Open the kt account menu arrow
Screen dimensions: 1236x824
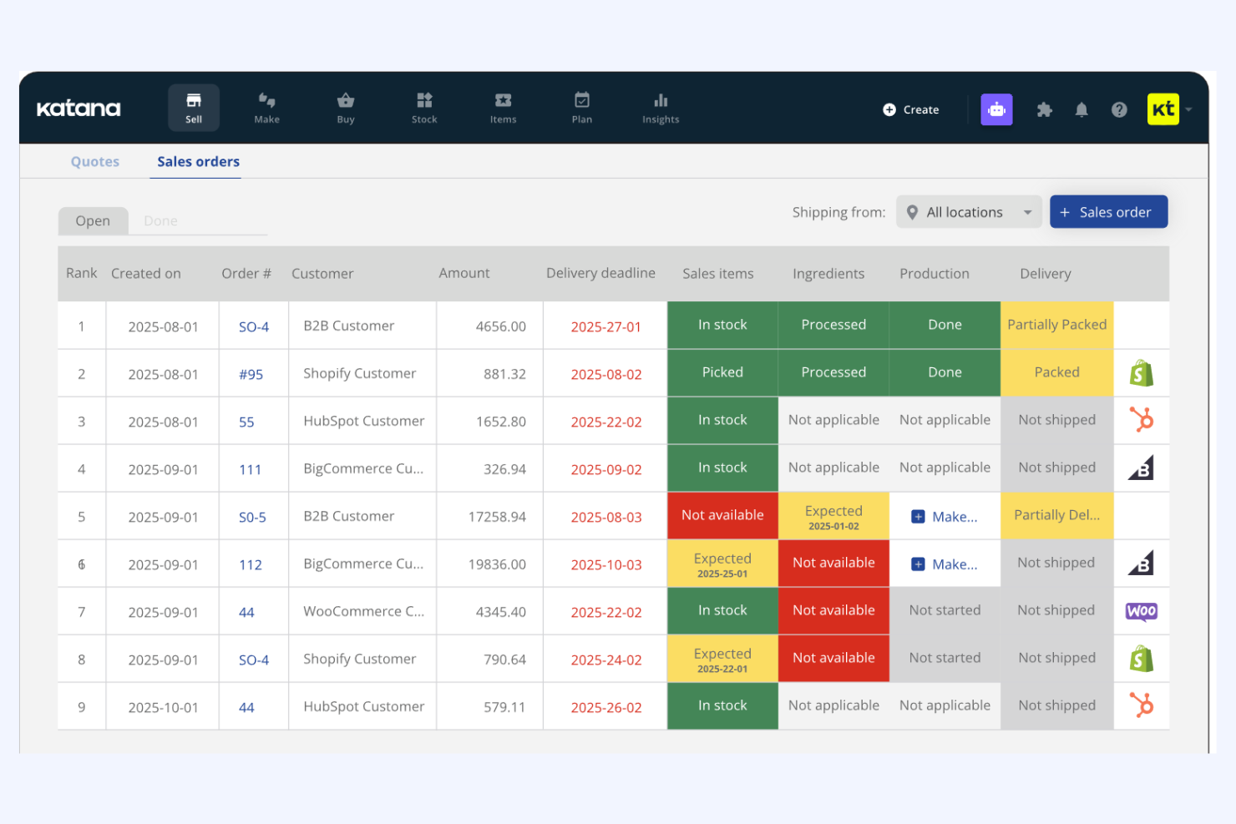coord(1188,109)
